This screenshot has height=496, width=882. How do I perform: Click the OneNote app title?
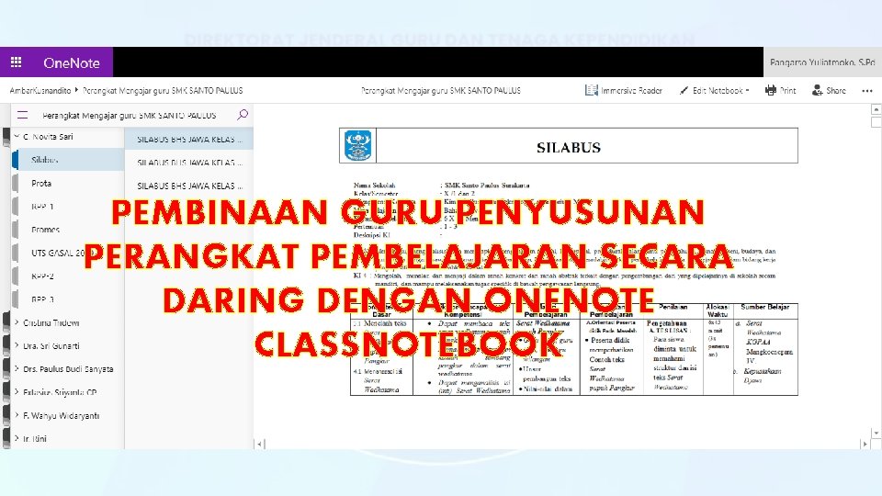pos(72,63)
